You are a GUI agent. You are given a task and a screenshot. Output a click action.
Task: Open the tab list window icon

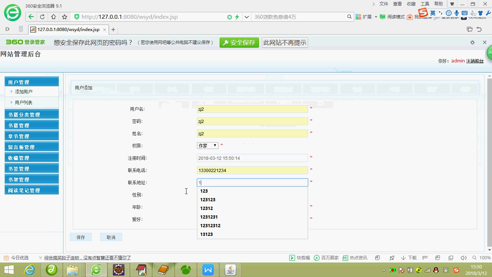pyautogui.click(x=470, y=29)
